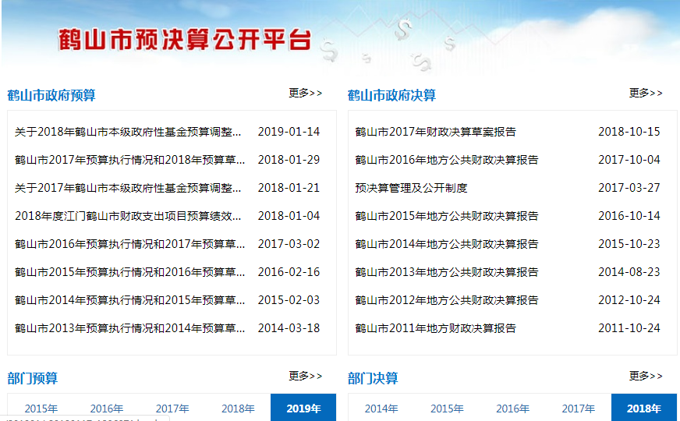This screenshot has height=421, width=680.
Task: Switch to 2018年 tab under 部门预算
Action: (238, 408)
